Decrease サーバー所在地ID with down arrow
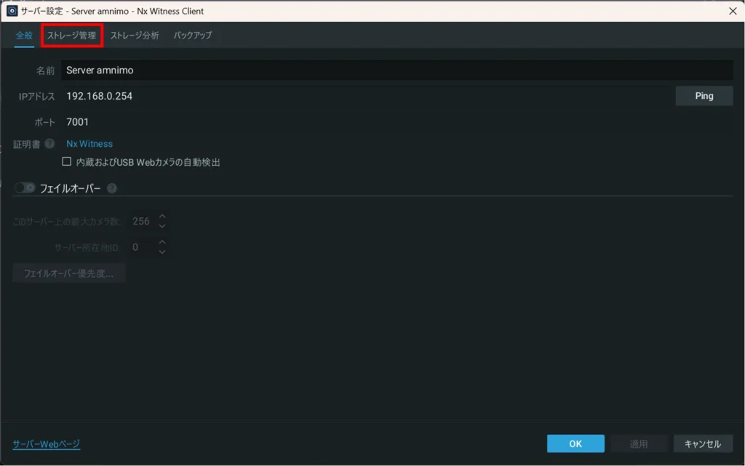This screenshot has height=466, width=745. tap(162, 252)
